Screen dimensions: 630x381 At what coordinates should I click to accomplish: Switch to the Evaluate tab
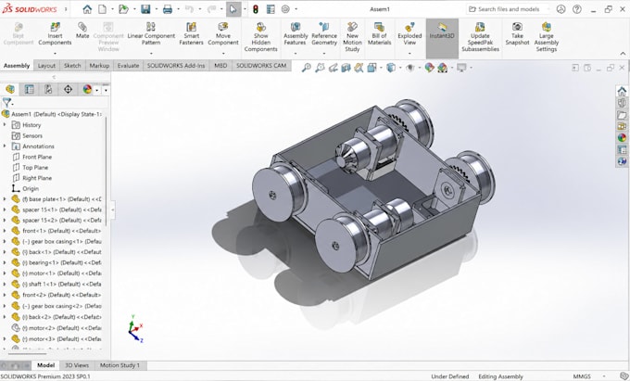point(128,66)
